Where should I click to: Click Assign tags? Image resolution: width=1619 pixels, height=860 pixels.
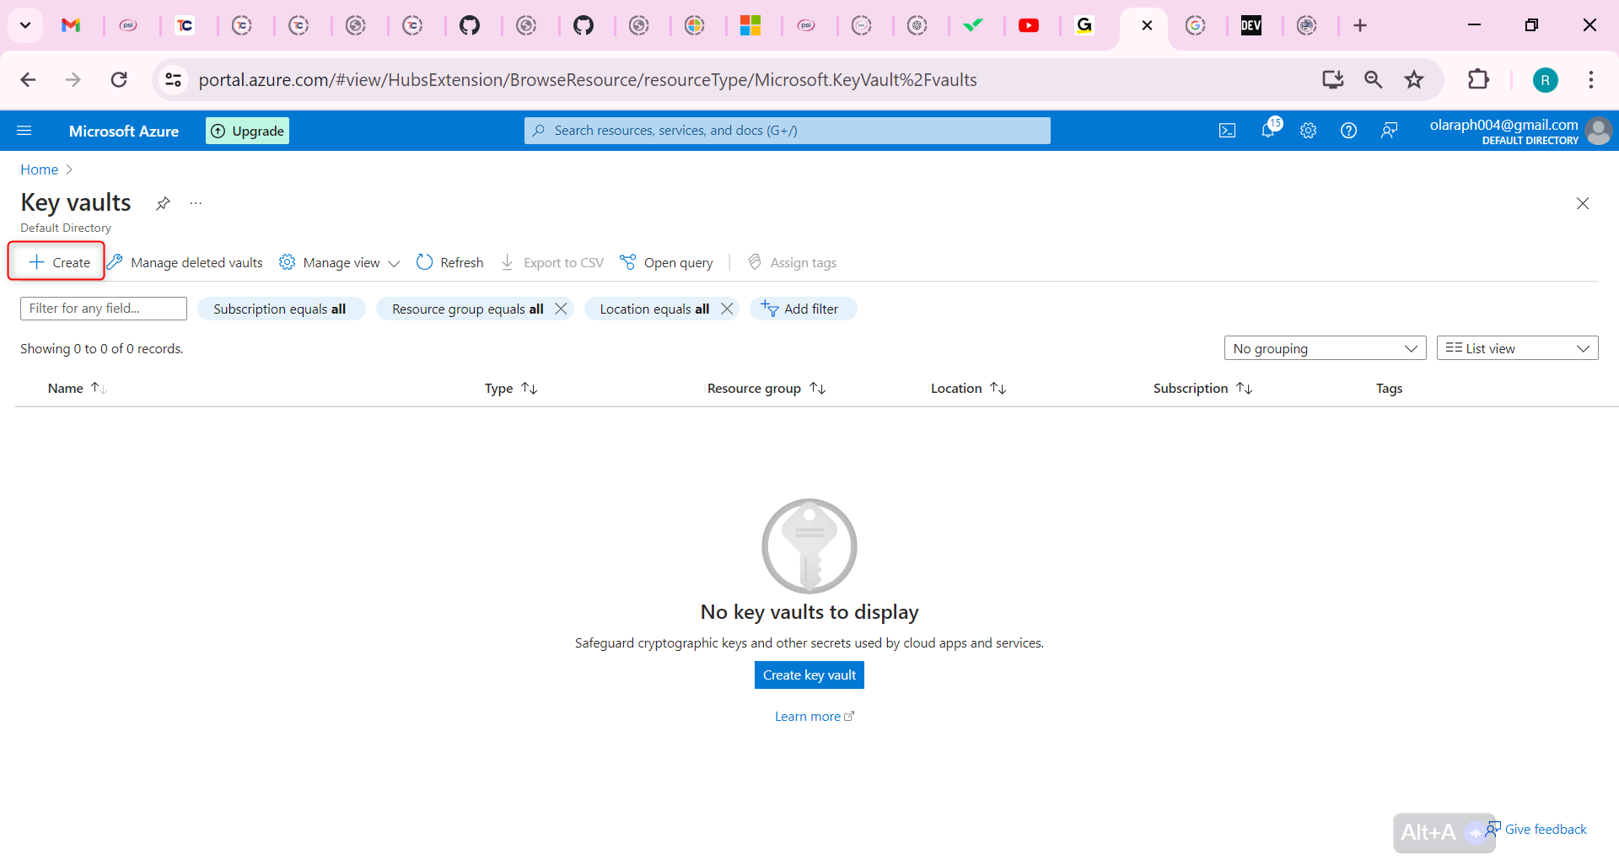793,262
